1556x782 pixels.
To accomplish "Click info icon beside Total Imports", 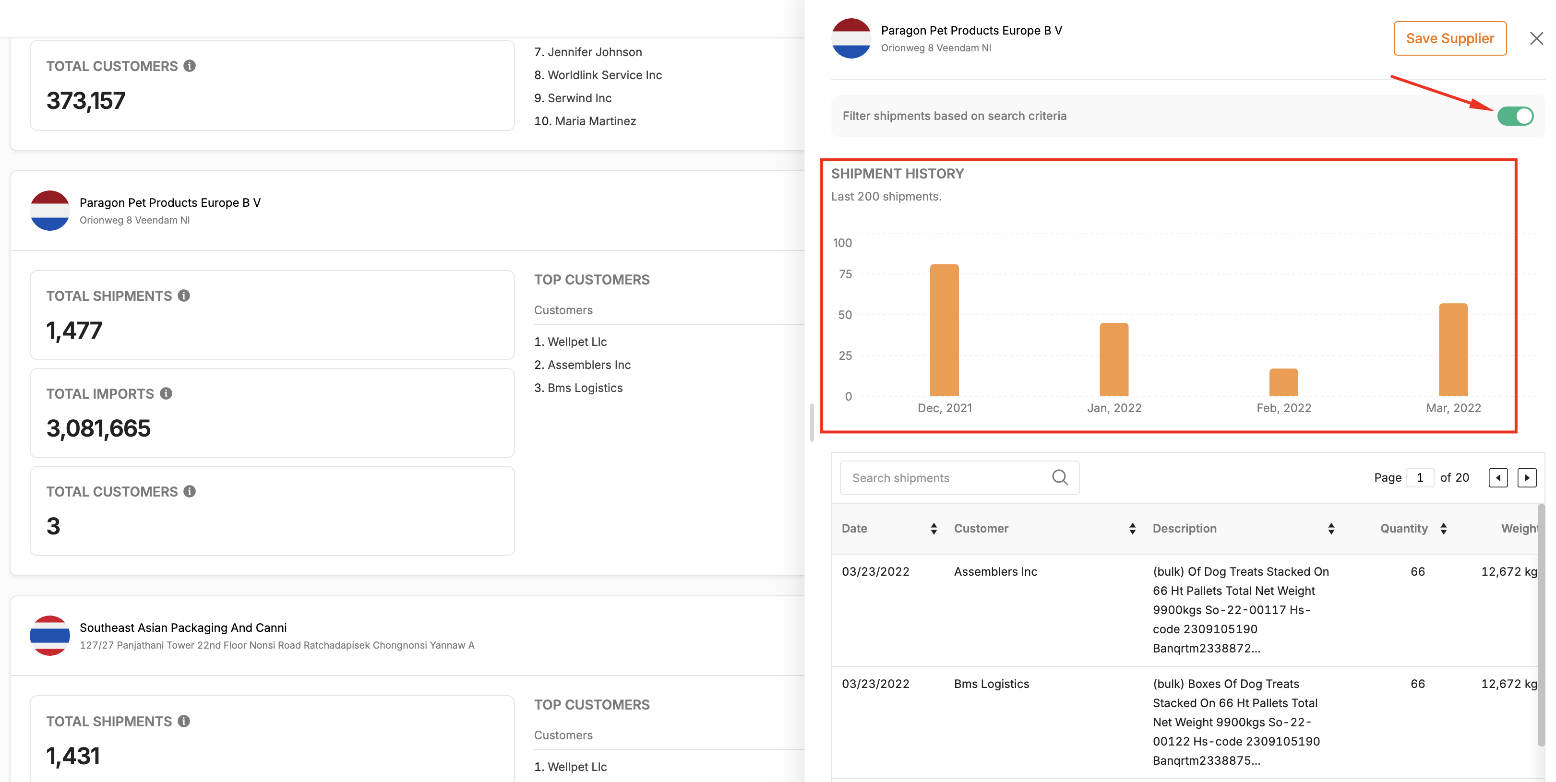I will (x=166, y=393).
